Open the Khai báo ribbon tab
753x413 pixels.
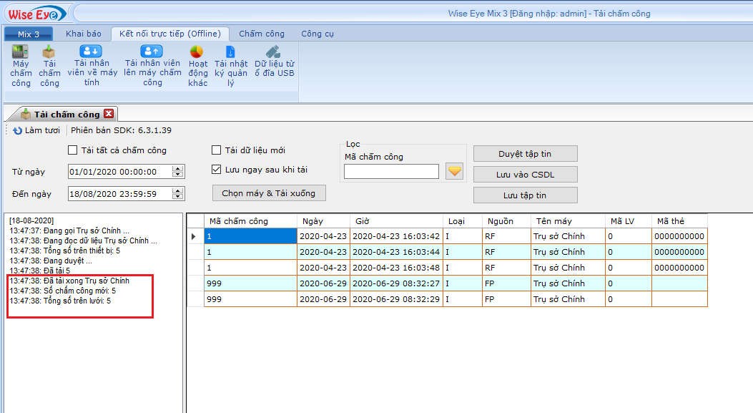coord(84,34)
